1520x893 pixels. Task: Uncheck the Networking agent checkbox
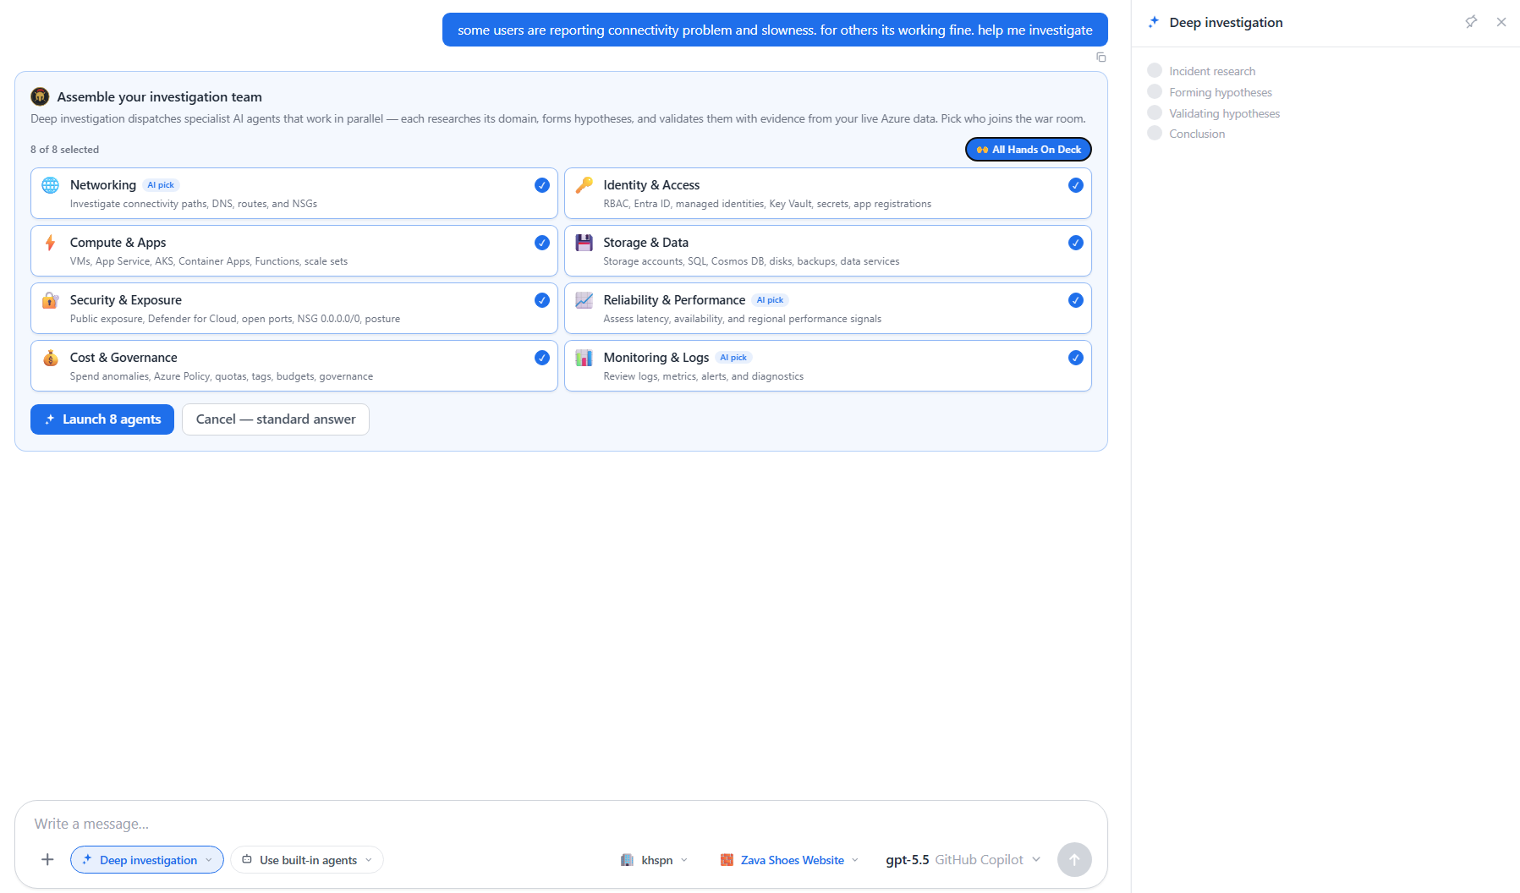(542, 185)
